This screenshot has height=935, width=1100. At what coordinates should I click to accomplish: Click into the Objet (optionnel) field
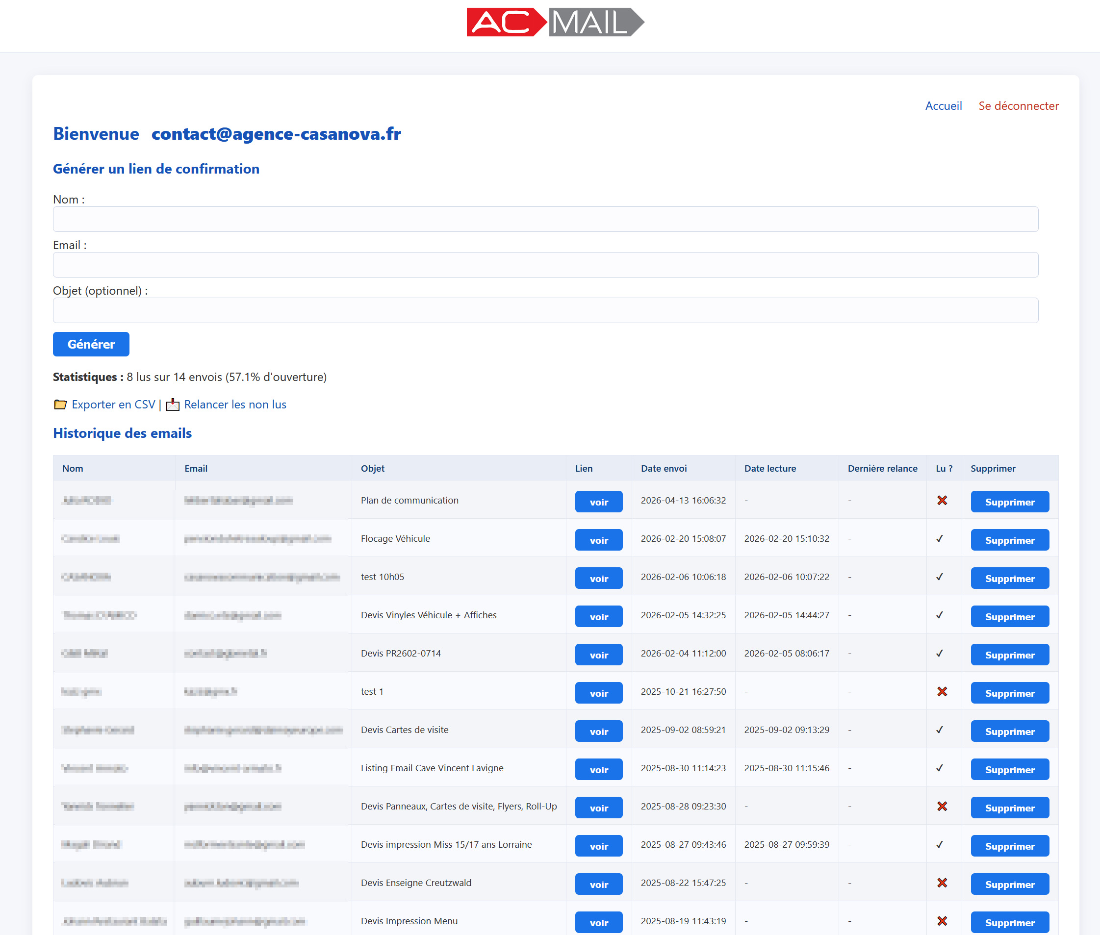[545, 310]
